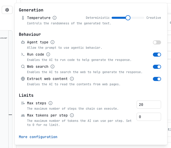Viewport: 171px width, 148px height.
Task: Click the Max steps info icon
Action: click(50, 103)
